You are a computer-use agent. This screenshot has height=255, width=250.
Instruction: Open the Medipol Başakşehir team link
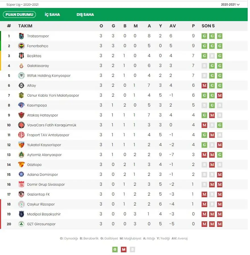coord(44,214)
